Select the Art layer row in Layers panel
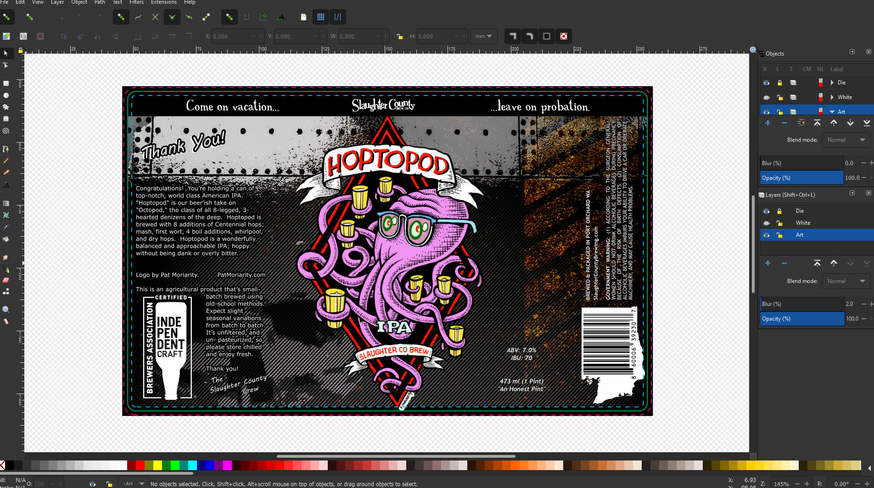The height and width of the screenshot is (488, 874). [817, 235]
